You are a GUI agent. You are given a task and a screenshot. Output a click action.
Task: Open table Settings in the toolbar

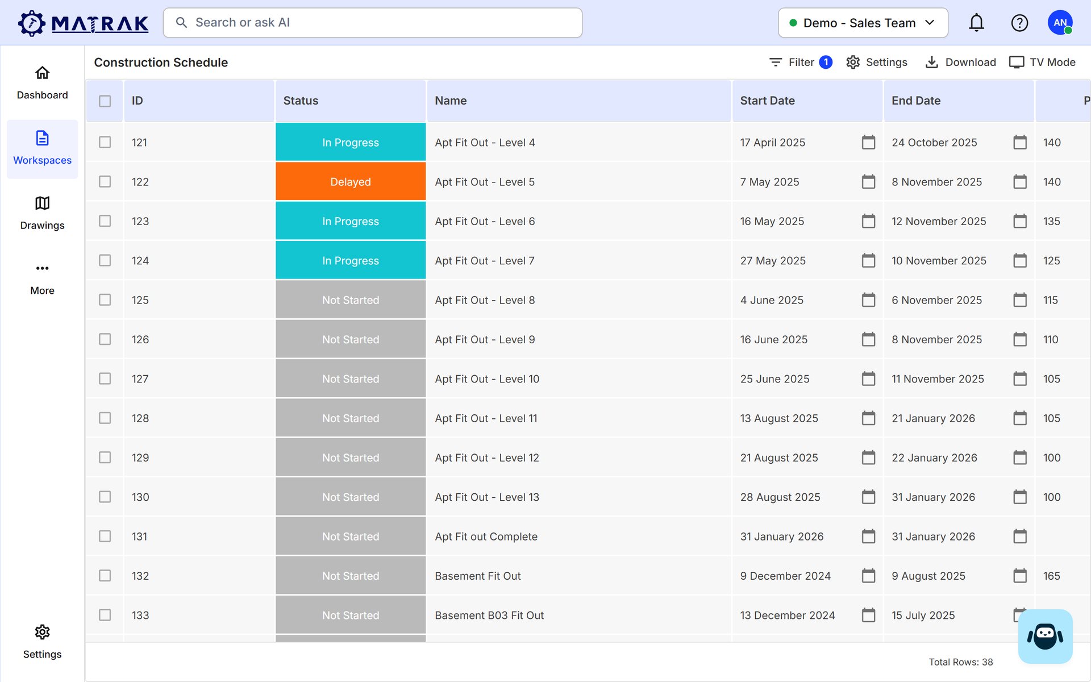click(x=877, y=62)
